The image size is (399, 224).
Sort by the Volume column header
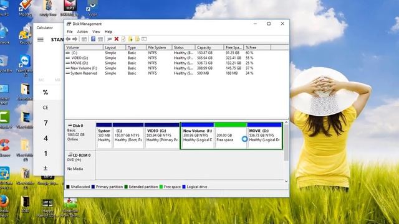[x=84, y=47]
